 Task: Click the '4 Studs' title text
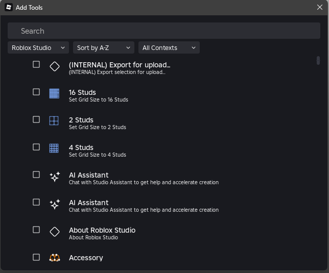(81, 147)
